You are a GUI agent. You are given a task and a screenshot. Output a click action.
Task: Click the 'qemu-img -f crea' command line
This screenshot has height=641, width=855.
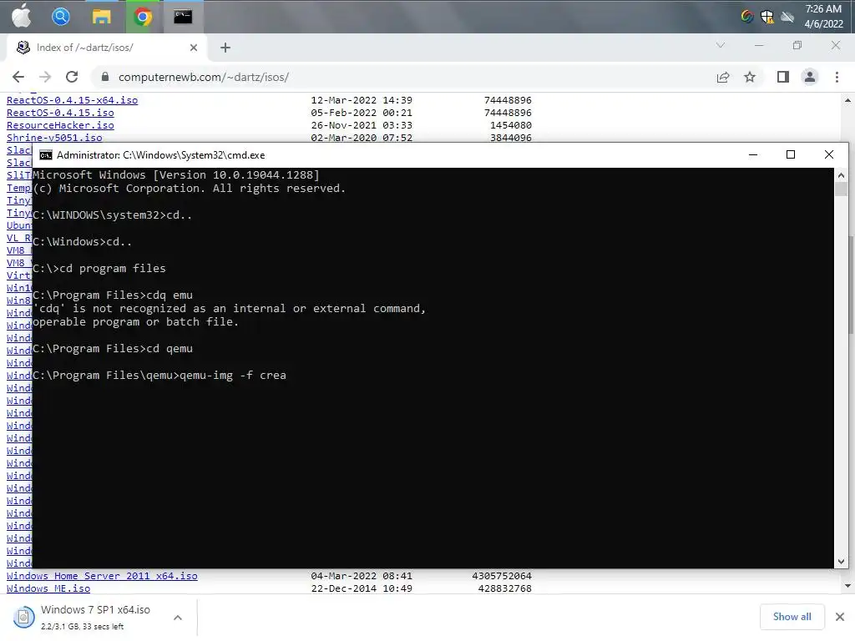coord(159,375)
